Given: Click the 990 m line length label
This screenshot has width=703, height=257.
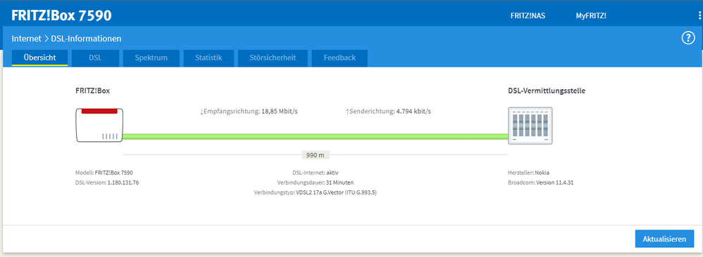Looking at the screenshot, I should [x=315, y=155].
